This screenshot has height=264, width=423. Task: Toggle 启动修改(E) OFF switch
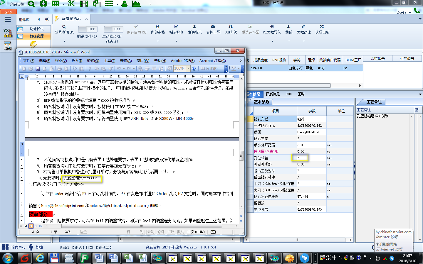click(113, 29)
